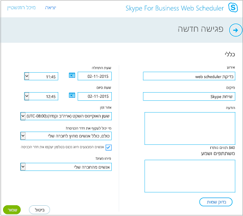The image size is (243, 216).
Task: Click the אזור זמן label
Action: pos(106,107)
